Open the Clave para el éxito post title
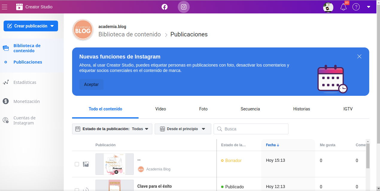The image size is (380, 191). click(155, 186)
